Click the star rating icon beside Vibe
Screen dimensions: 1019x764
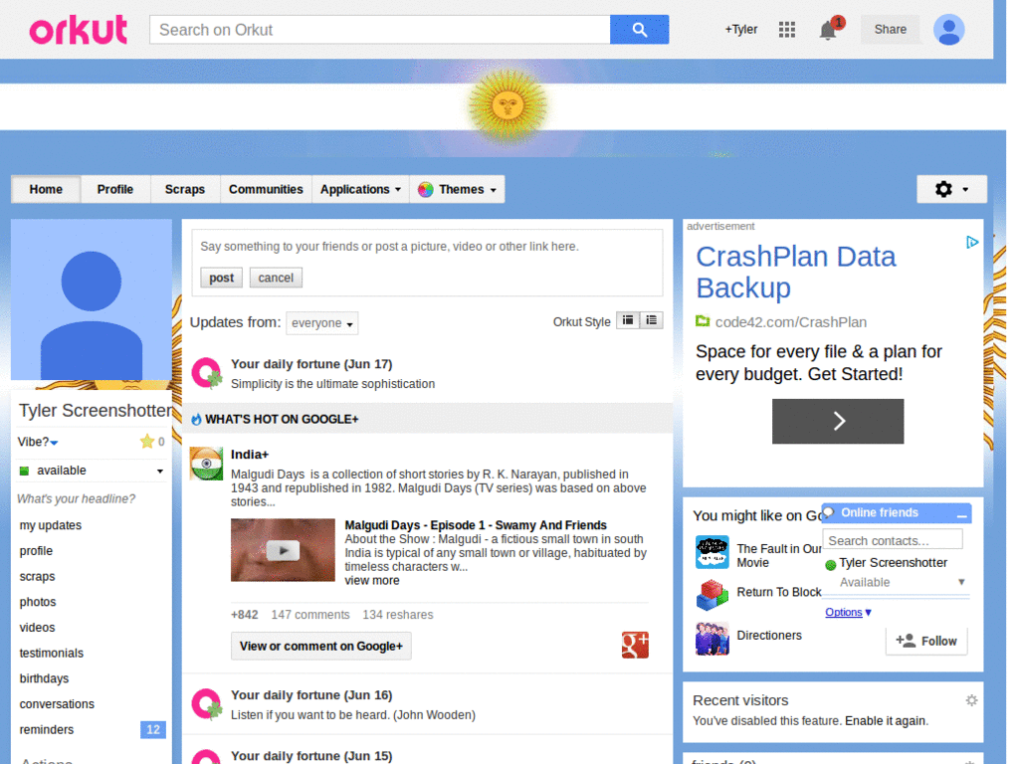pos(147,442)
